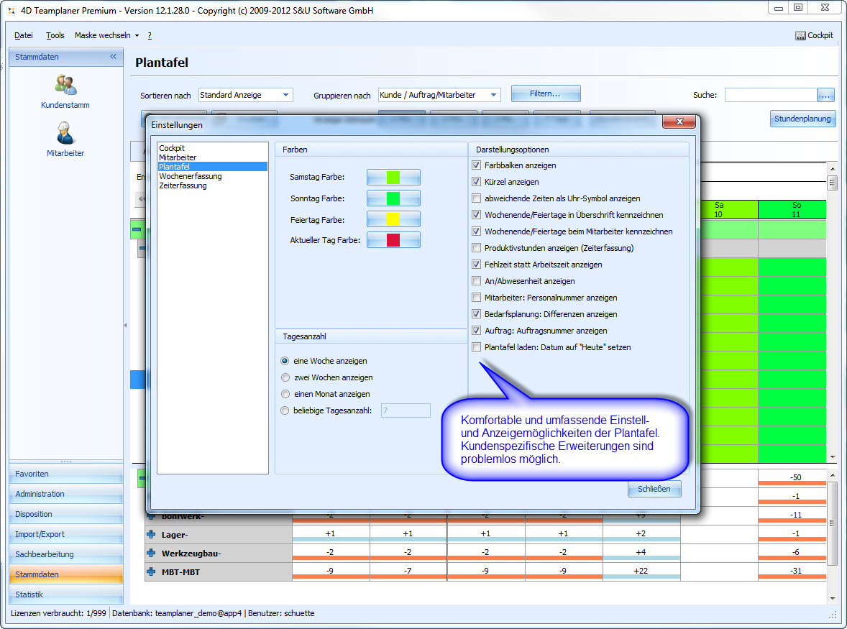The height and width of the screenshot is (629, 847).
Task: Open the Kundenstamm icon in sidebar
Action: pyautogui.click(x=65, y=86)
